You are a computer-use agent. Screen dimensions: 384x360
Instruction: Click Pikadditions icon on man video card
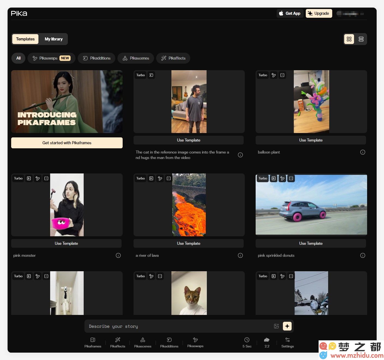[x=151, y=75]
